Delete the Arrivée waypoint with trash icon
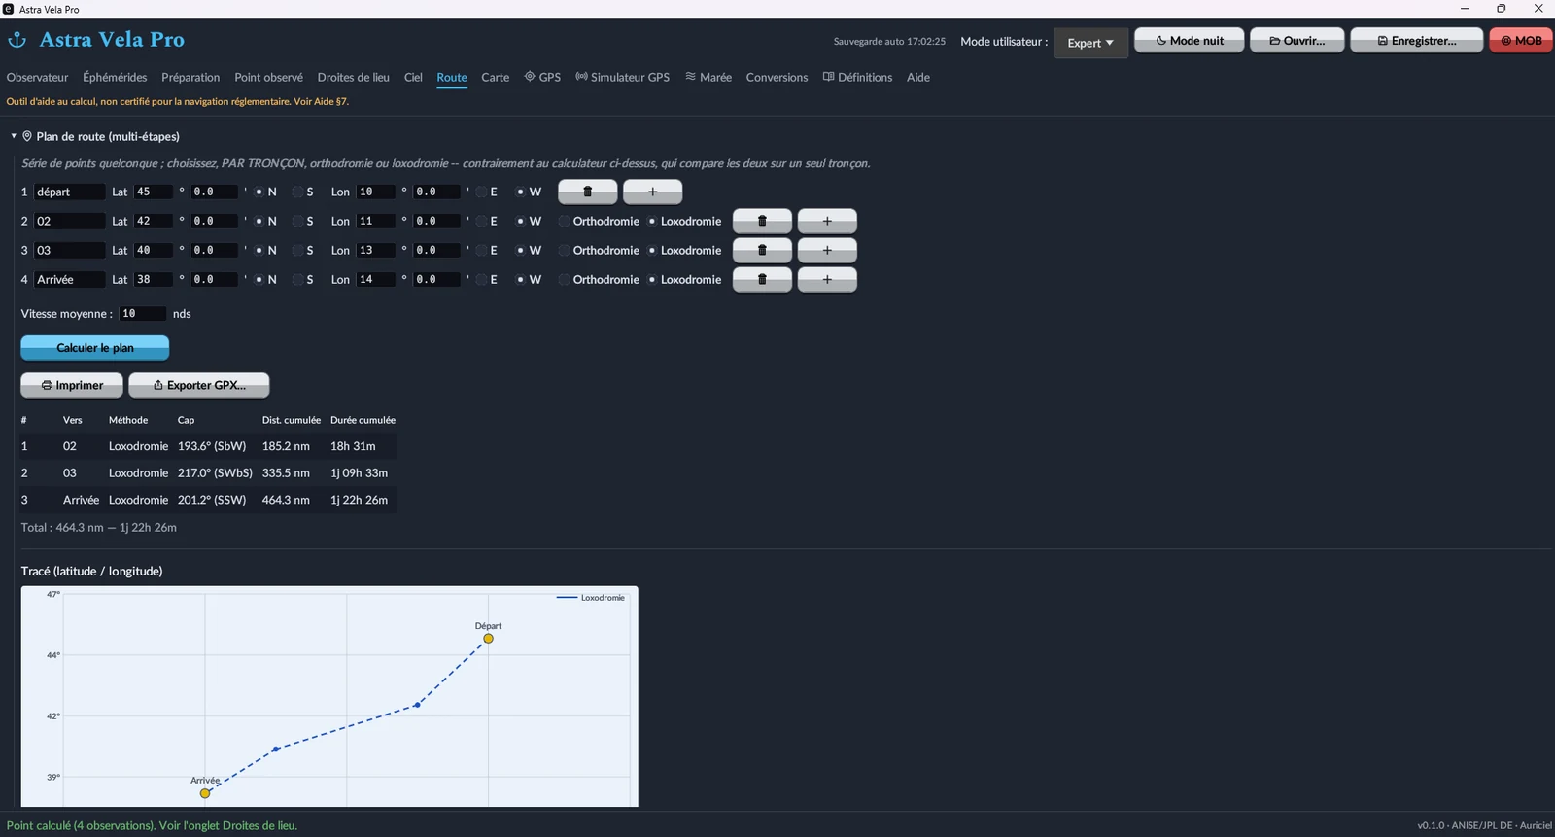1555x837 pixels. point(762,279)
